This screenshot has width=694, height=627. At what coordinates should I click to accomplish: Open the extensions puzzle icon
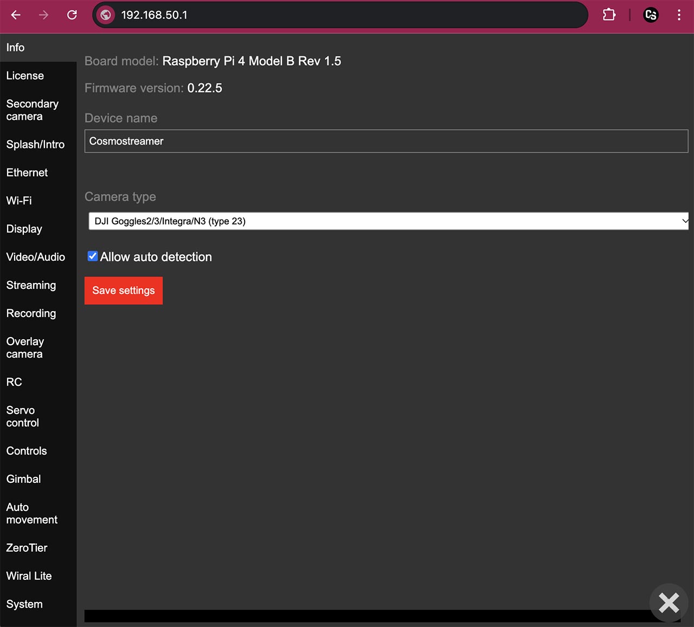(609, 15)
